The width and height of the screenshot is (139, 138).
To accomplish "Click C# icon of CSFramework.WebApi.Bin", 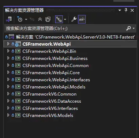I will [x=18, y=51].
